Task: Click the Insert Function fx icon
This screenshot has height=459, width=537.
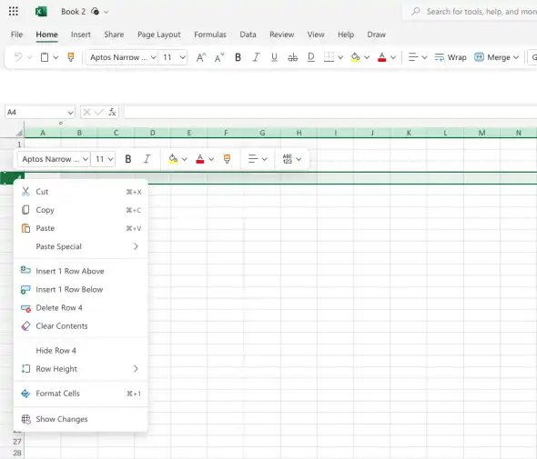Action: click(x=112, y=112)
